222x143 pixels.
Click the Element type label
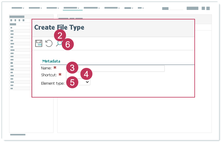(x=53, y=83)
